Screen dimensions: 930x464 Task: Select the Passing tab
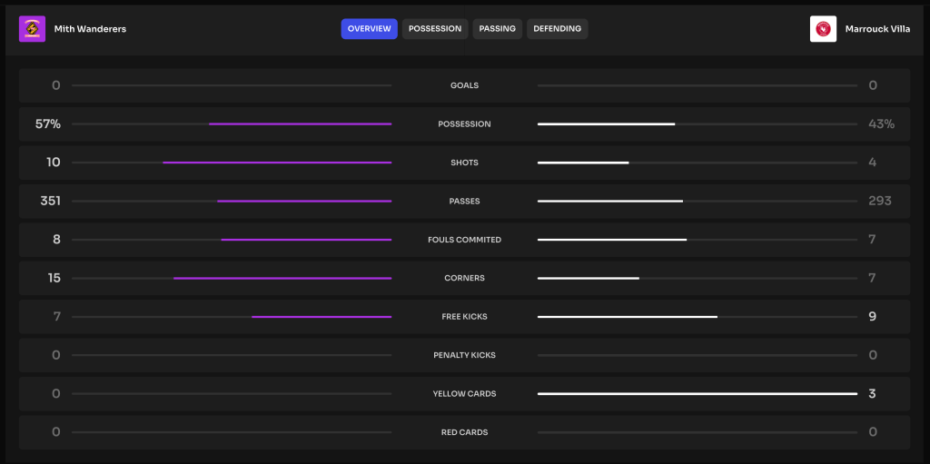click(x=497, y=29)
